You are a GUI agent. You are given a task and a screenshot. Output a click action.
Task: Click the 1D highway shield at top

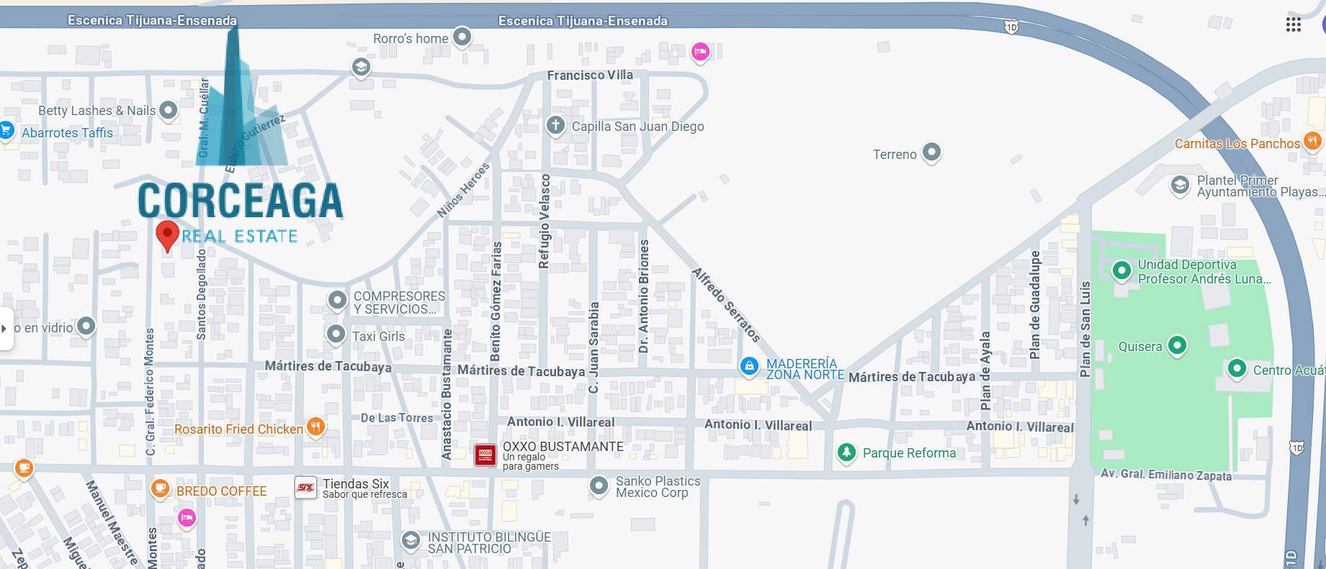1012,27
